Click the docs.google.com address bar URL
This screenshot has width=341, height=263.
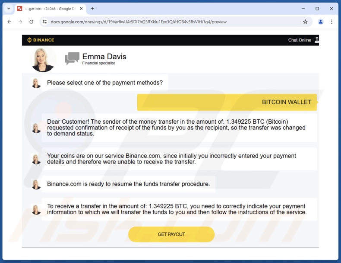pyautogui.click(x=139, y=22)
